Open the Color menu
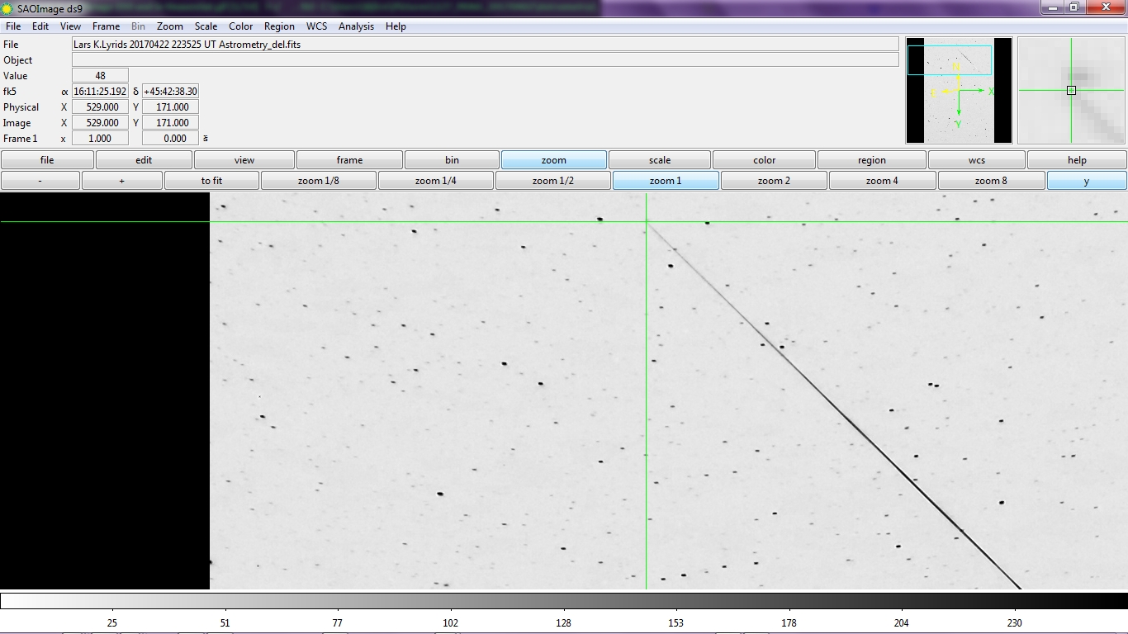 click(240, 26)
